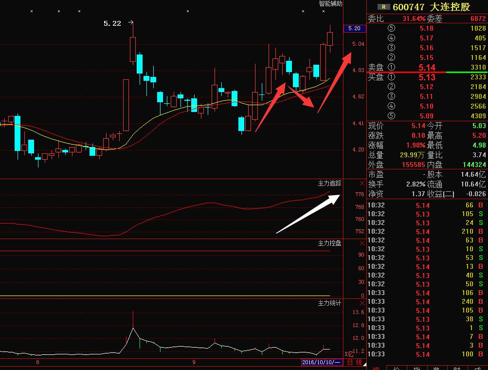The image size is (488, 370).
Task: Open the 势 tab at bottom right
Action: click(437, 368)
